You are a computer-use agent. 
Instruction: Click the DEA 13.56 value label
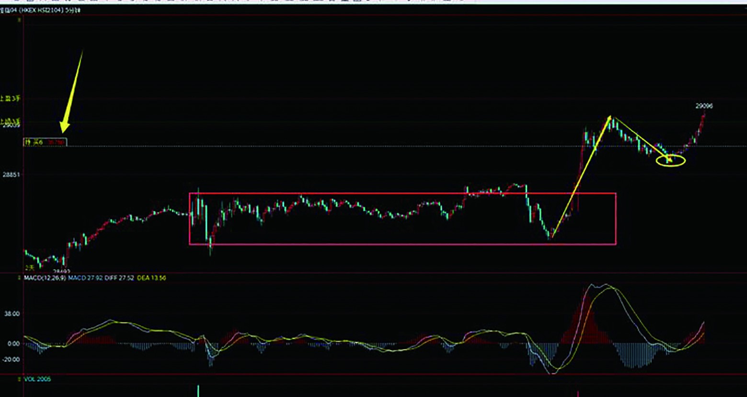pos(151,278)
